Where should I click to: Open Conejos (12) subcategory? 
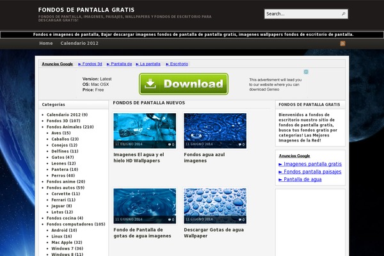(x=65, y=145)
